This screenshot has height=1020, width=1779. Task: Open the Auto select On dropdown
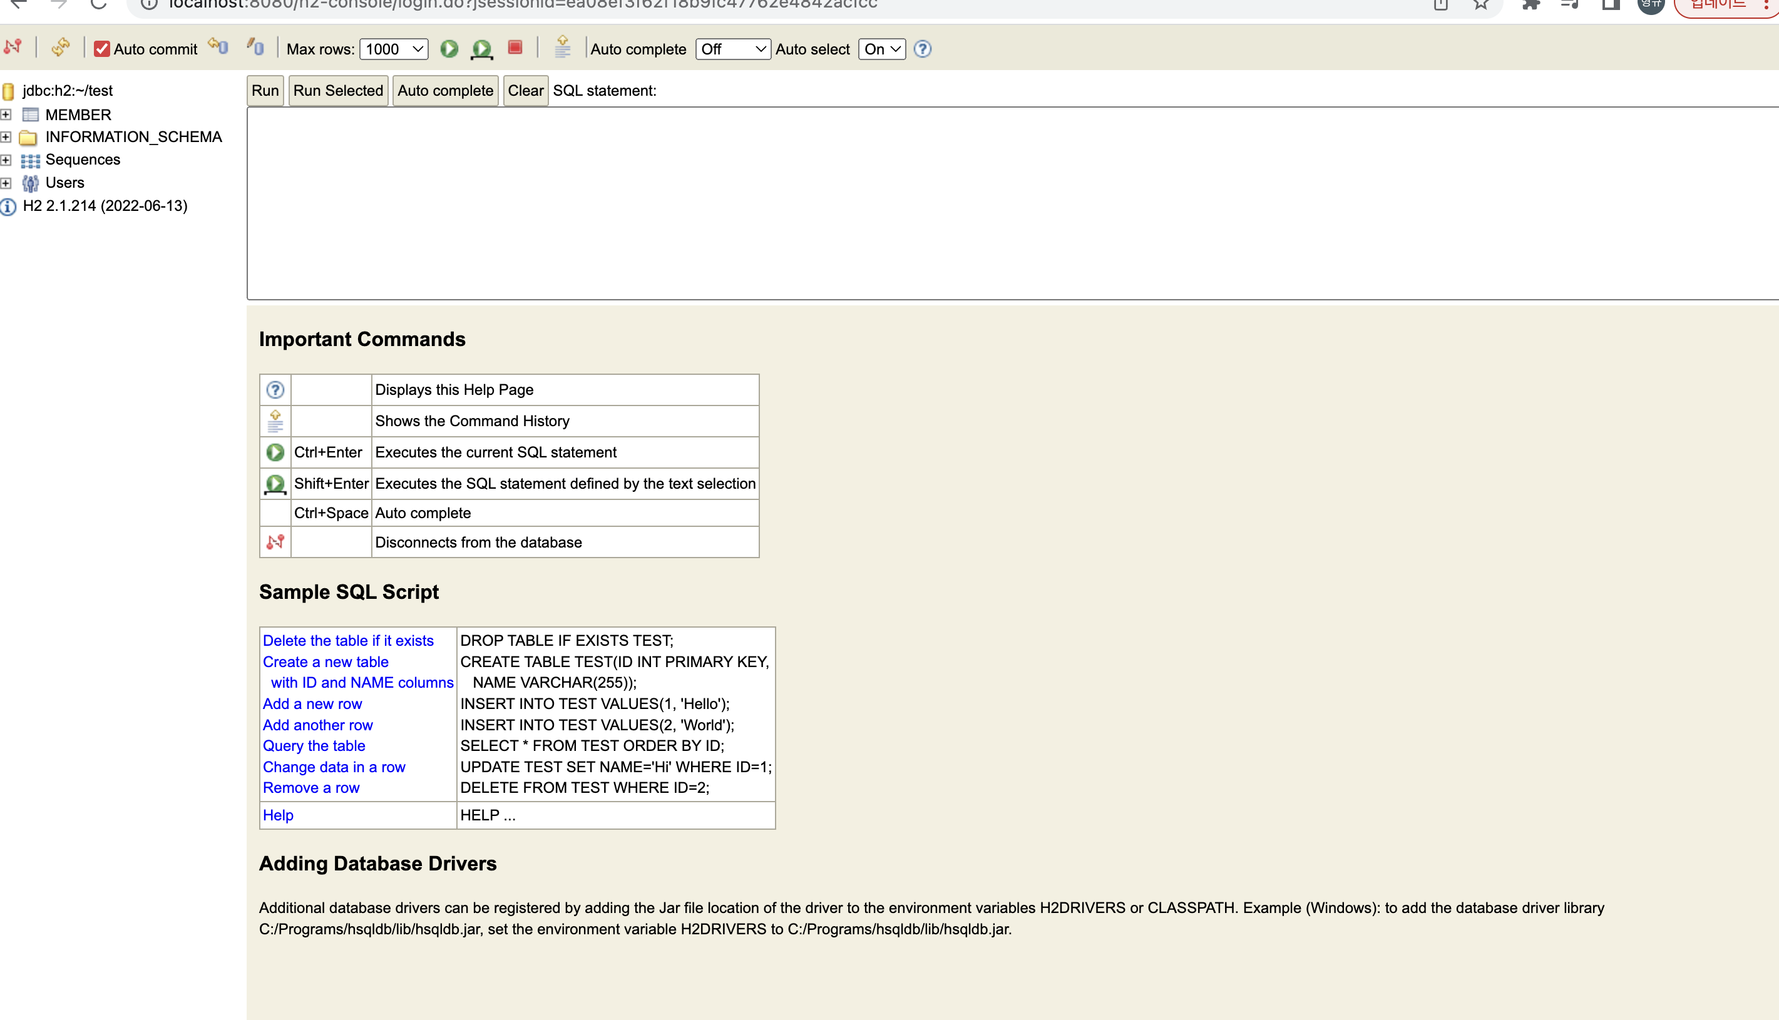(882, 49)
